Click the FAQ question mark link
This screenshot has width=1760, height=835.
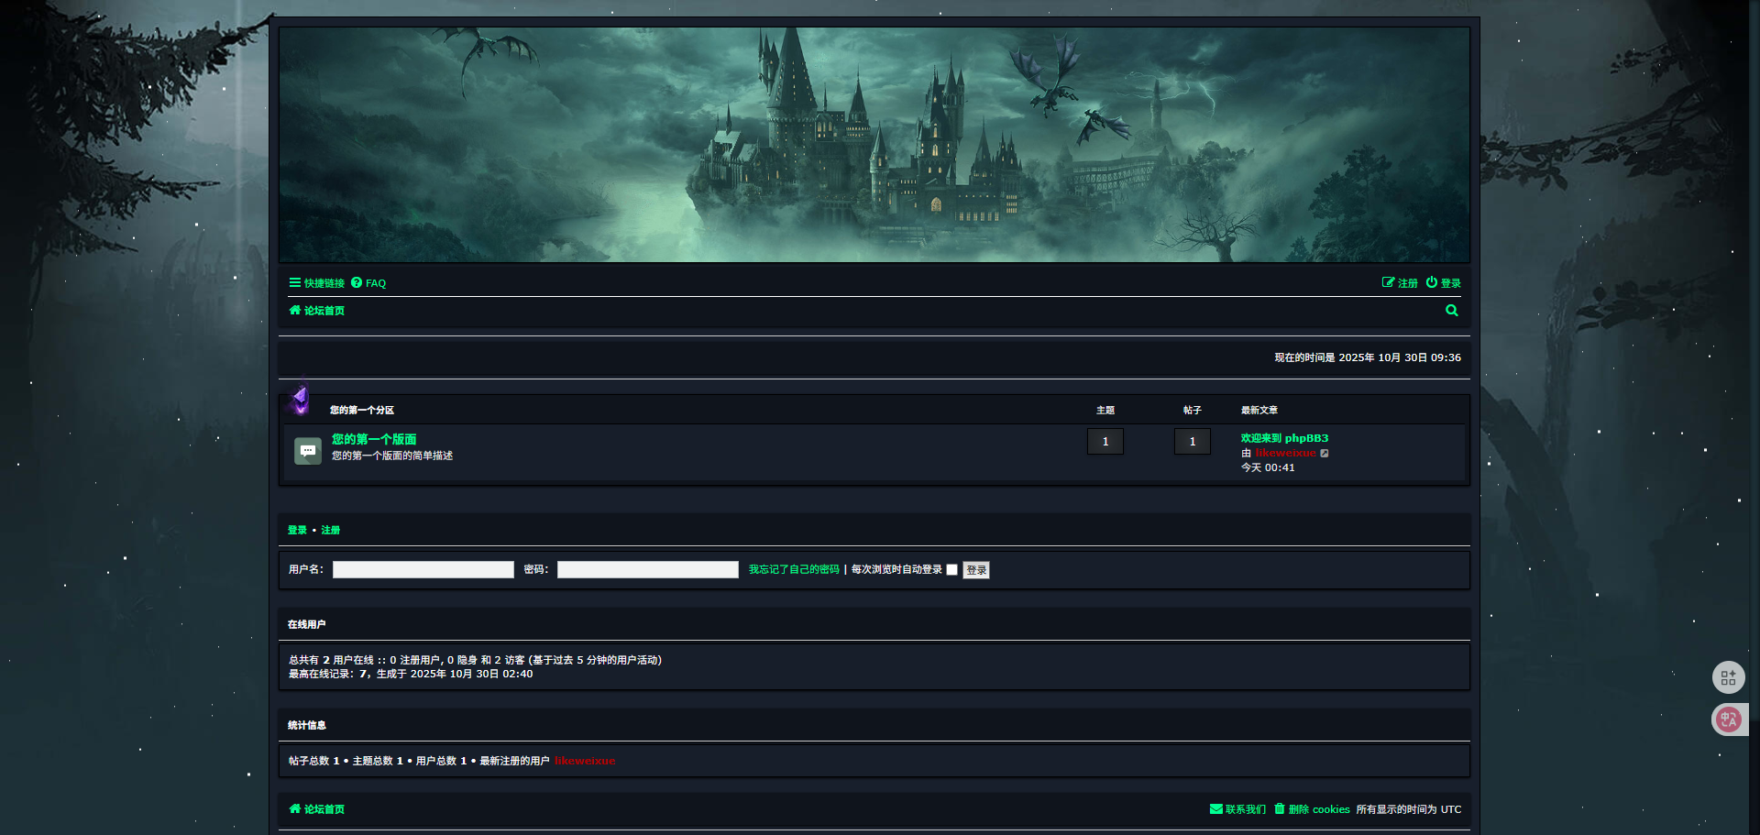pyautogui.click(x=368, y=283)
